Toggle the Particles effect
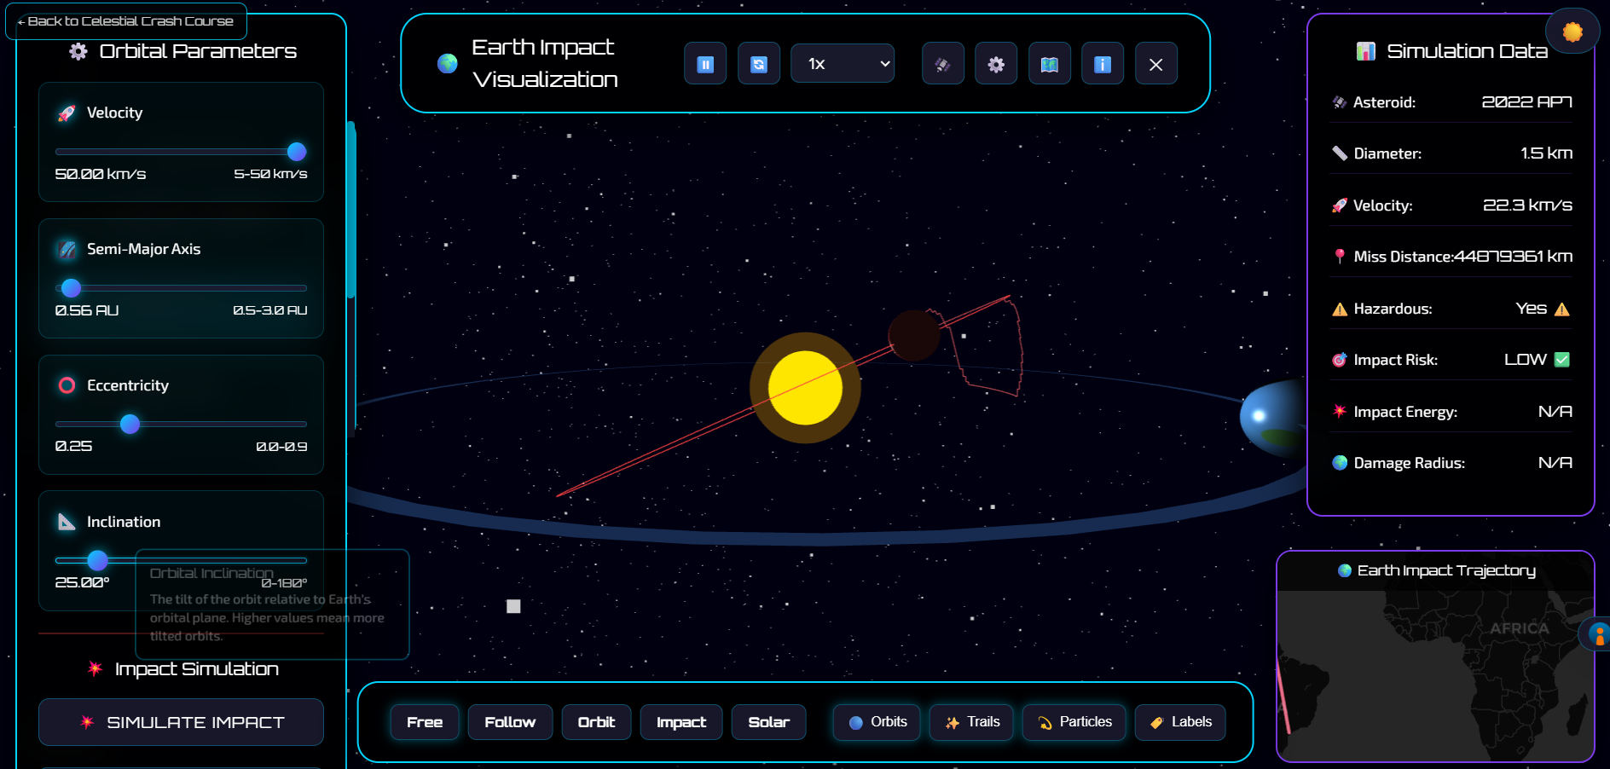 pyautogui.click(x=1074, y=722)
